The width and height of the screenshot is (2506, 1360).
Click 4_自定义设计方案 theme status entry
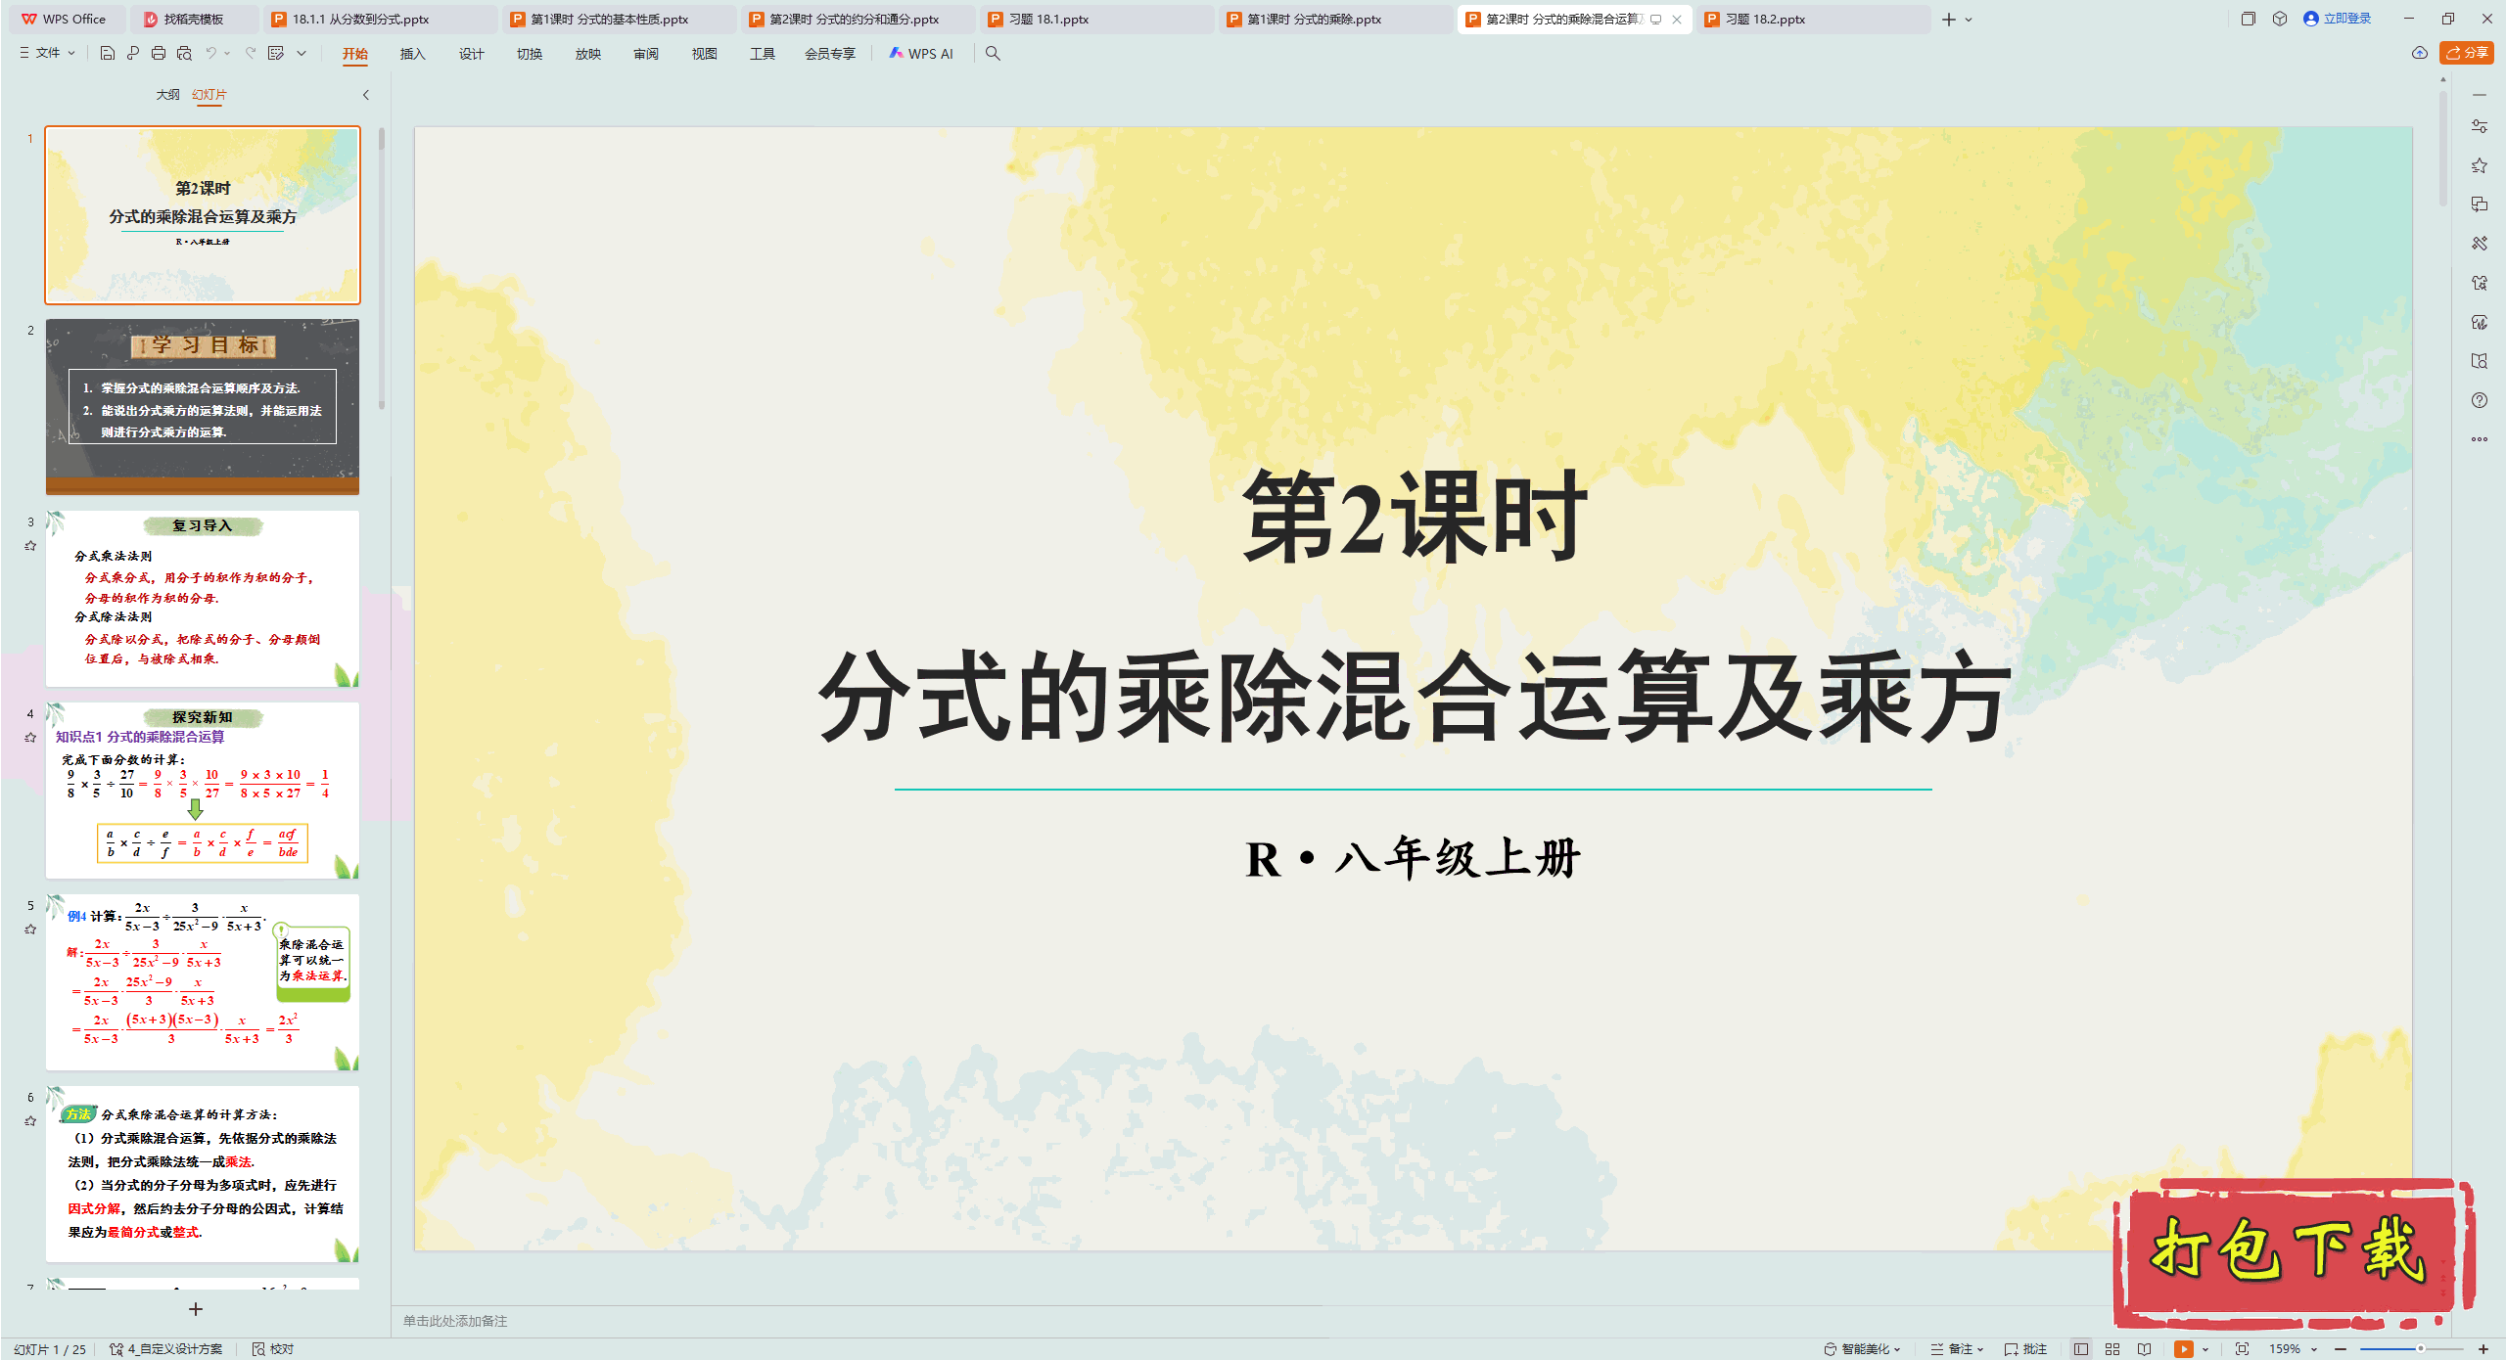166,1349
